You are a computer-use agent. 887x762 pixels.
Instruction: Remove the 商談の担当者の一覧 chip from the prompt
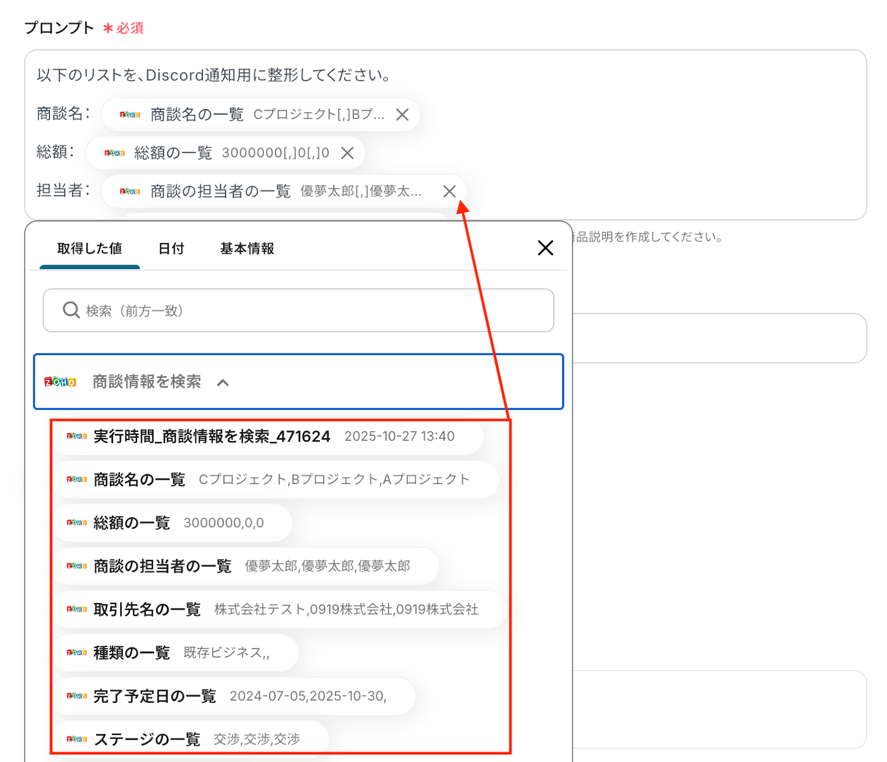(450, 191)
